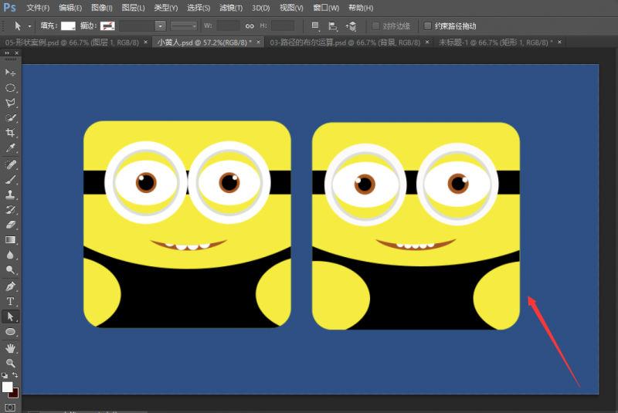The height and width of the screenshot is (413, 618).
Task: Click the 填充 fill color swatch
Action: [x=68, y=25]
